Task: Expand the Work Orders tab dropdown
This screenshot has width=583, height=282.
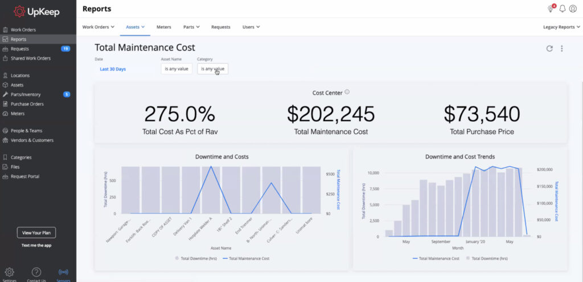Action: click(x=98, y=27)
